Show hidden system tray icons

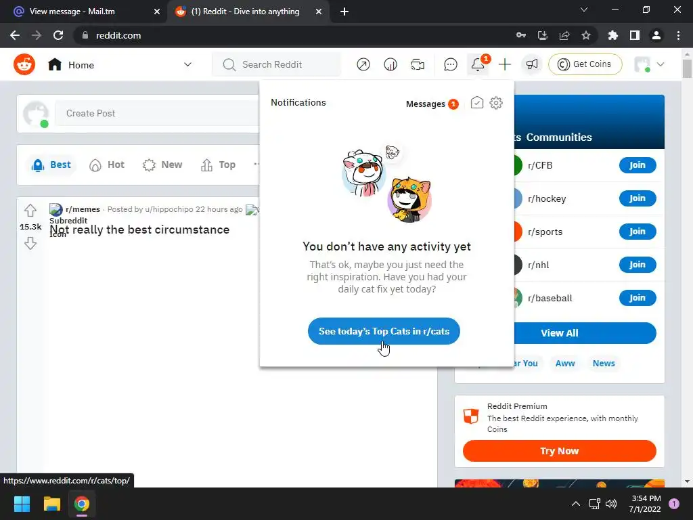click(x=576, y=504)
